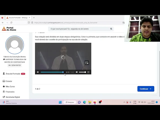Click the video progress bar
Image resolution: width=160 pixels, height=120 pixels.
point(52,72)
